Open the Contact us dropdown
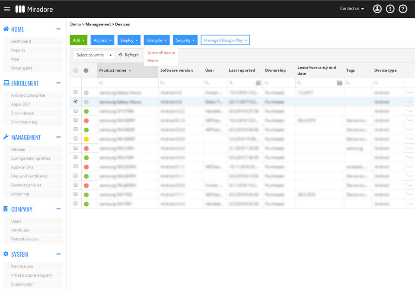415x290 pixels. 352,9
